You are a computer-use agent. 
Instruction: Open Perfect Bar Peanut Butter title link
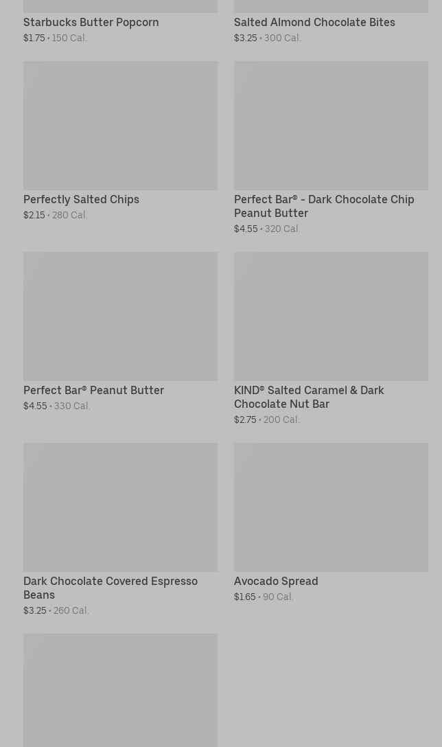[93, 391]
